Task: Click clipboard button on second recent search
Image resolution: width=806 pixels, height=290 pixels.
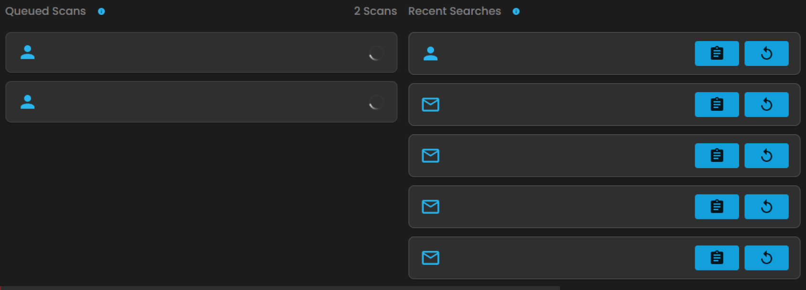Action: click(717, 105)
